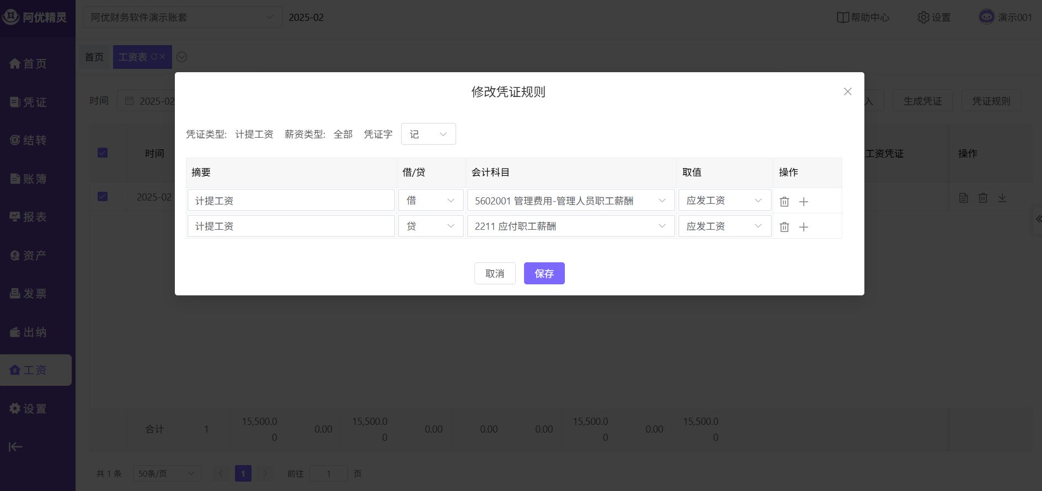Uncheck the 2025-02 row checkbox
This screenshot has height=491, width=1042.
tap(103, 197)
